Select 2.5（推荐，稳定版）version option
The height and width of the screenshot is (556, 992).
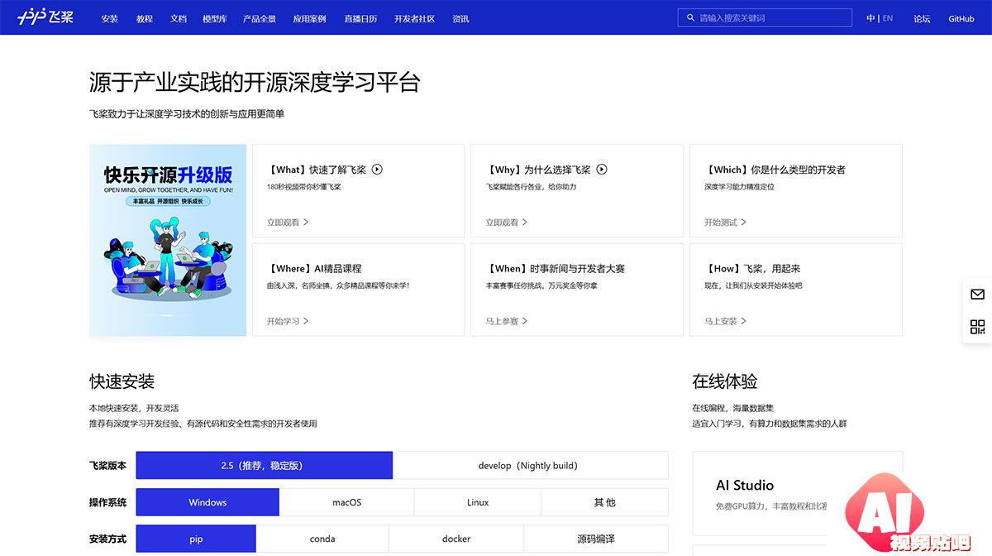click(264, 465)
